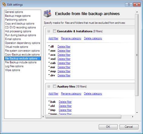
Task: Delete the *.dll filter
Action: click(64, 47)
